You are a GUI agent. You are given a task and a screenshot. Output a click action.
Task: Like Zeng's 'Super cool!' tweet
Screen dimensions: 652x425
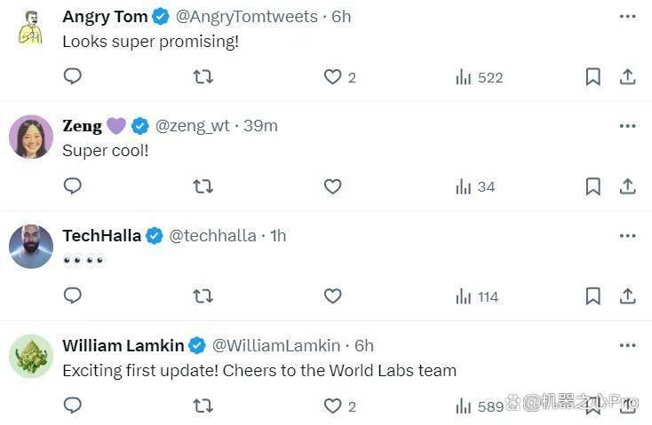click(332, 186)
